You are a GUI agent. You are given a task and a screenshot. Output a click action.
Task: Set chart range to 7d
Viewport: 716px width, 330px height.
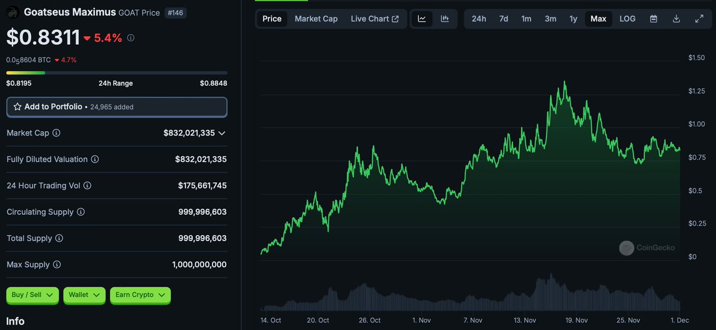point(504,18)
